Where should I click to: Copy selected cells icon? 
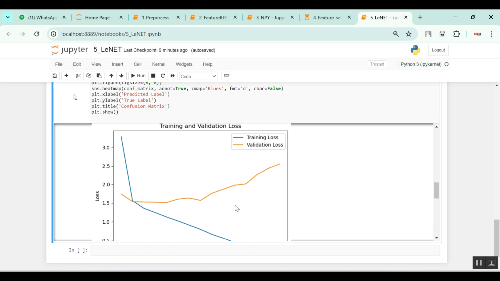89,76
